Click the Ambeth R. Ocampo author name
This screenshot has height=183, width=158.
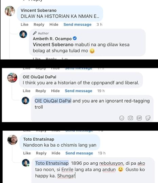[52, 39]
